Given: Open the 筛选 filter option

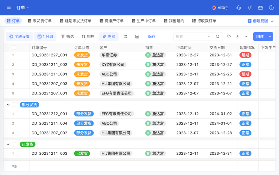Looking at the screenshot, I should click(x=68, y=36).
